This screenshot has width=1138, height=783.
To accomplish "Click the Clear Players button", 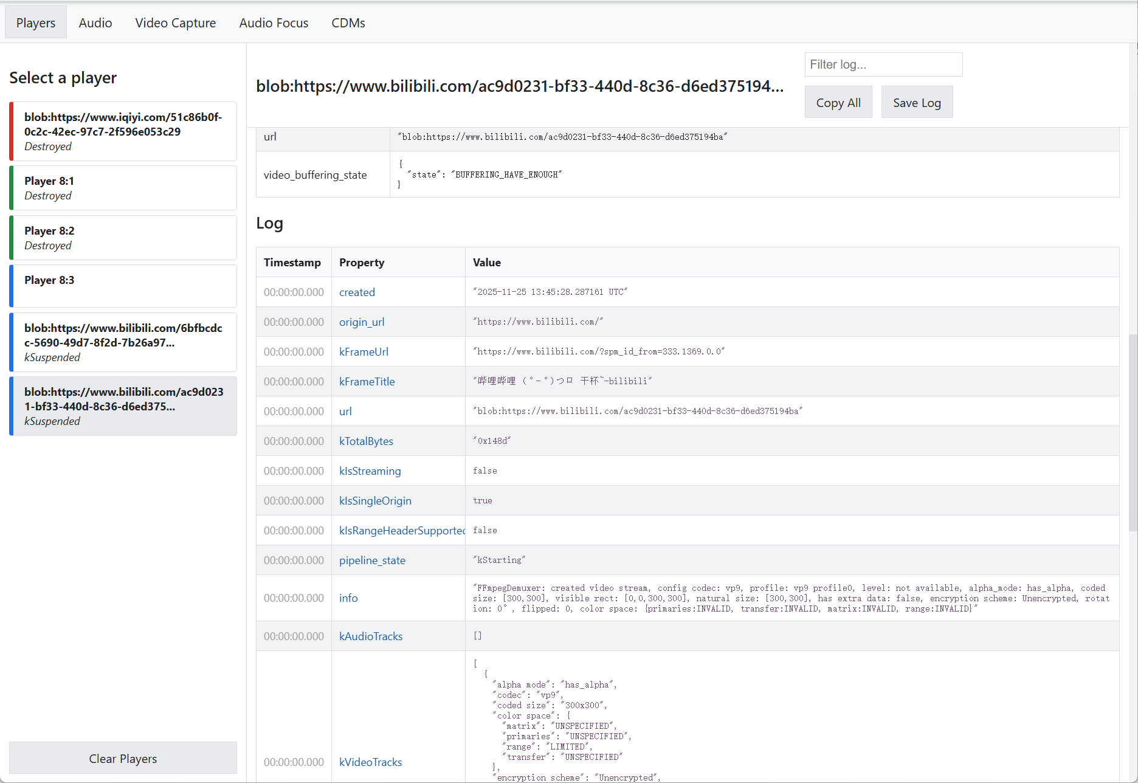I will pyautogui.click(x=123, y=758).
